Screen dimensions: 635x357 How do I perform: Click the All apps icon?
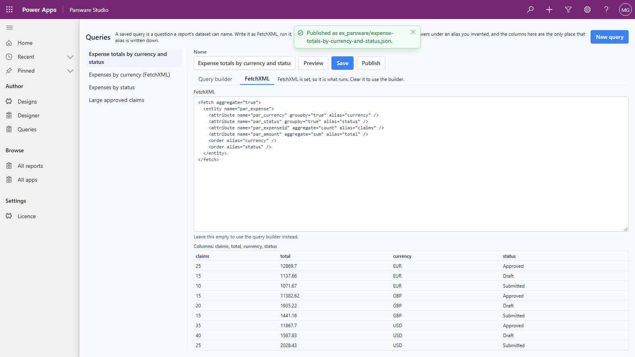pos(9,180)
